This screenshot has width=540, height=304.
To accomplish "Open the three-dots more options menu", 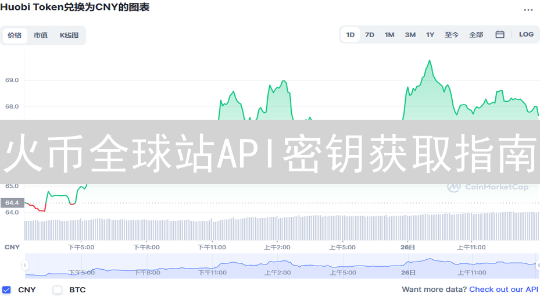I will 528,10.
